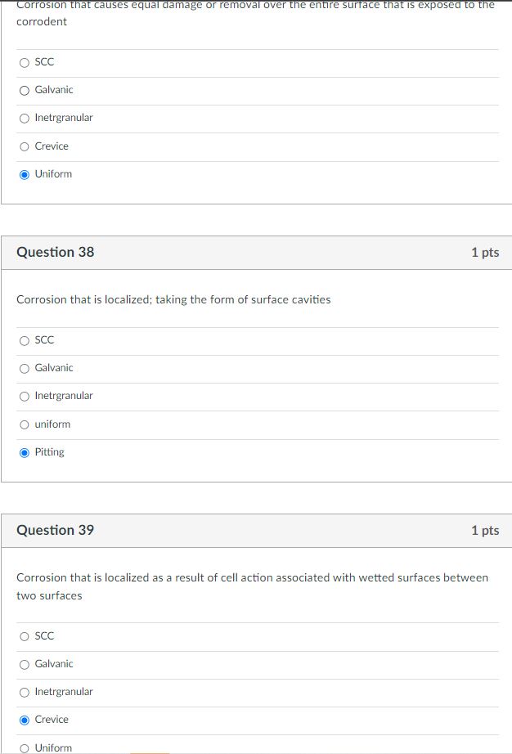
Task: Select Galvanic in Question 38
Action: pyautogui.click(x=25, y=368)
